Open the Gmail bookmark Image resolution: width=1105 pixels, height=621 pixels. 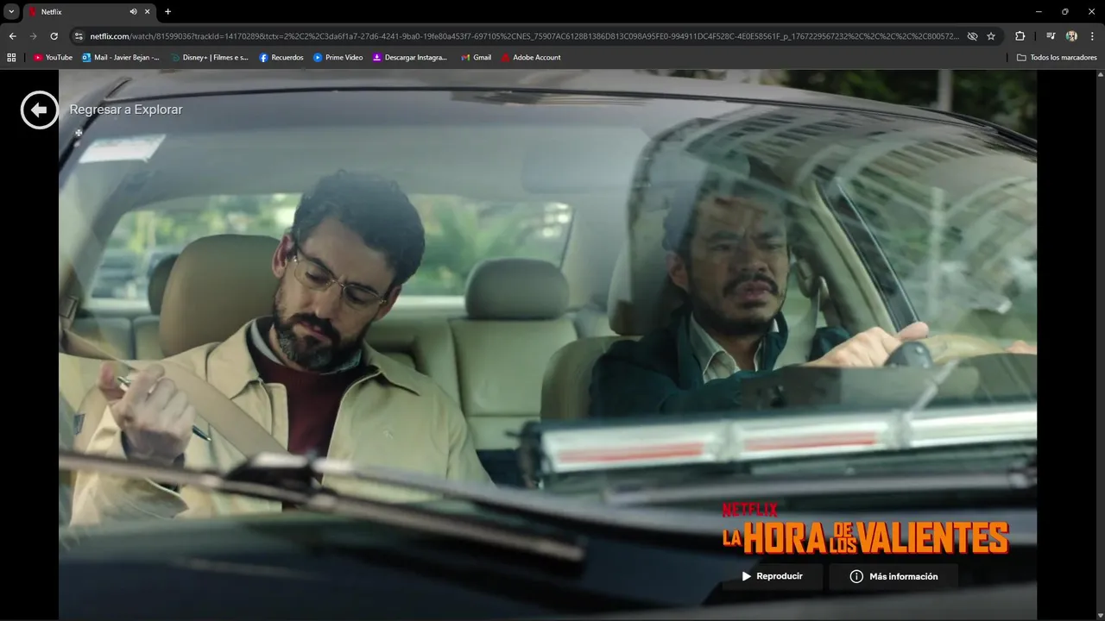pos(476,58)
